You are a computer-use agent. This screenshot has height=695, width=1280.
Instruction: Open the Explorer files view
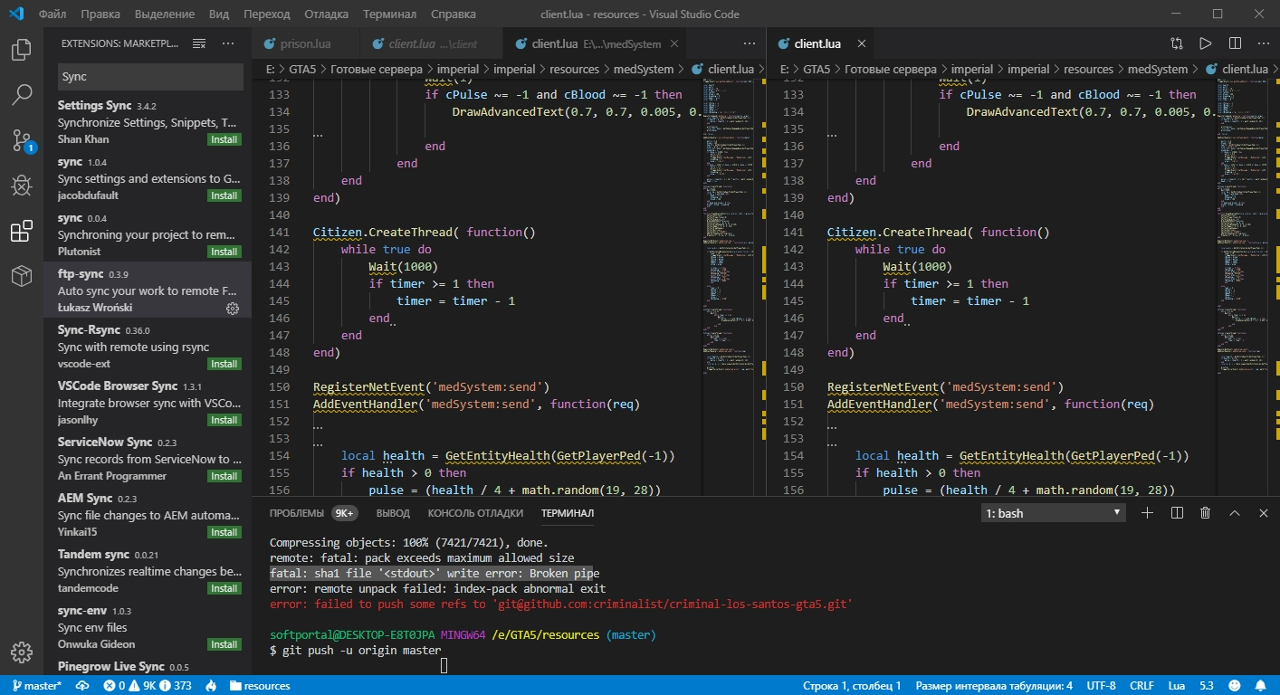[22, 49]
